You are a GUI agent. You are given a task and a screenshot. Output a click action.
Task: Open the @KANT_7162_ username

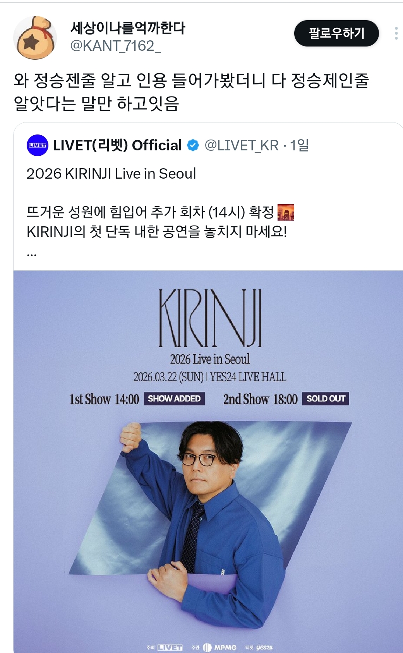(115, 46)
